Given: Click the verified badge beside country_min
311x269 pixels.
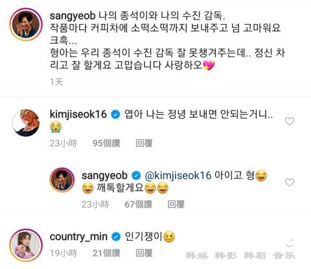Looking at the screenshot, I should [116, 237].
